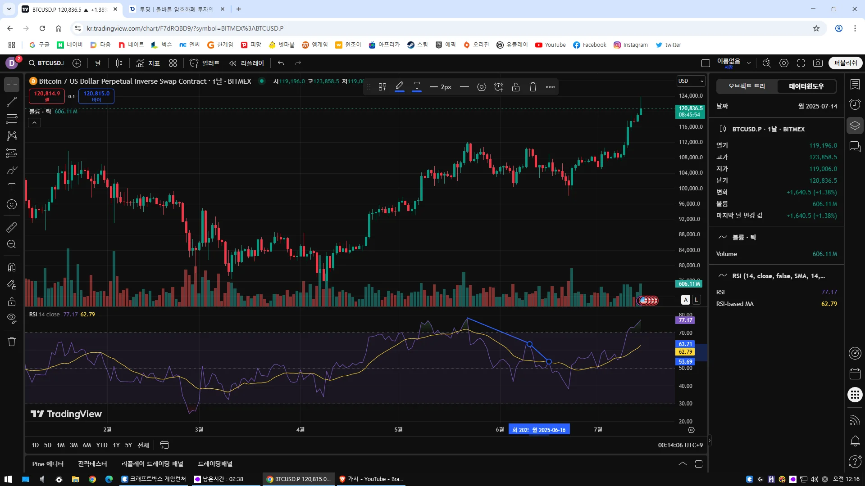Image resolution: width=865 pixels, height=486 pixels.
Task: Open the USD currency dropdown
Action: coord(691,81)
